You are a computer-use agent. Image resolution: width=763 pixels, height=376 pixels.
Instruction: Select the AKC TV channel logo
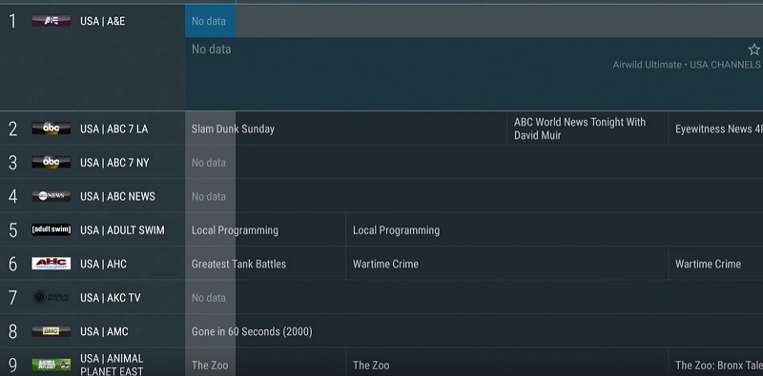point(52,297)
